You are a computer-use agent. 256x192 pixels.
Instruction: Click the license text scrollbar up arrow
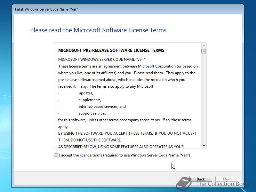(x=204, y=46)
